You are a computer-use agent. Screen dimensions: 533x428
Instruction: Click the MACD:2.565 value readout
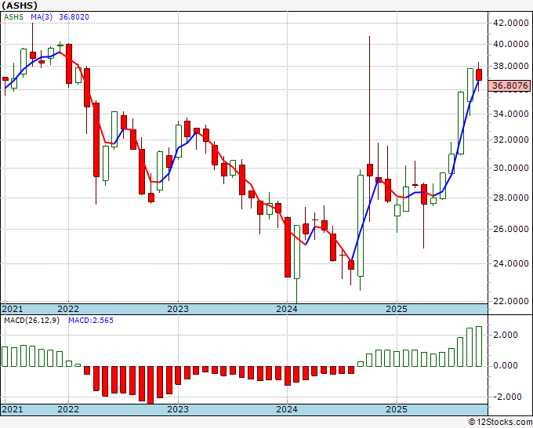pyautogui.click(x=91, y=321)
